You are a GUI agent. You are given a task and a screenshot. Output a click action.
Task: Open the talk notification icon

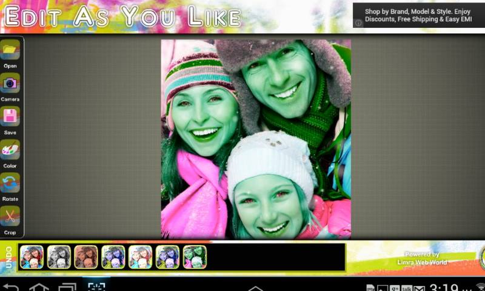[x=407, y=288]
